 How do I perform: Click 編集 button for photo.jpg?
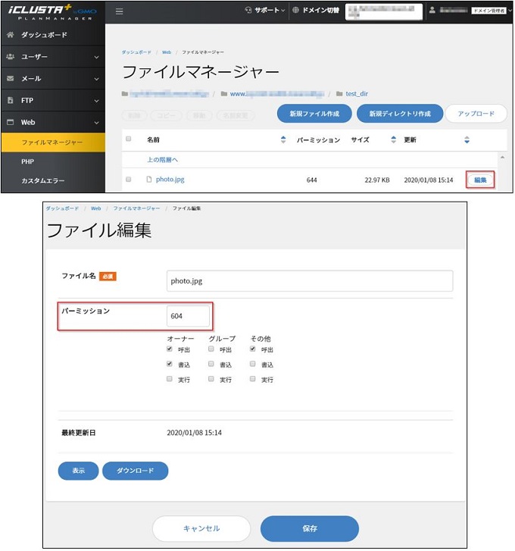click(480, 180)
